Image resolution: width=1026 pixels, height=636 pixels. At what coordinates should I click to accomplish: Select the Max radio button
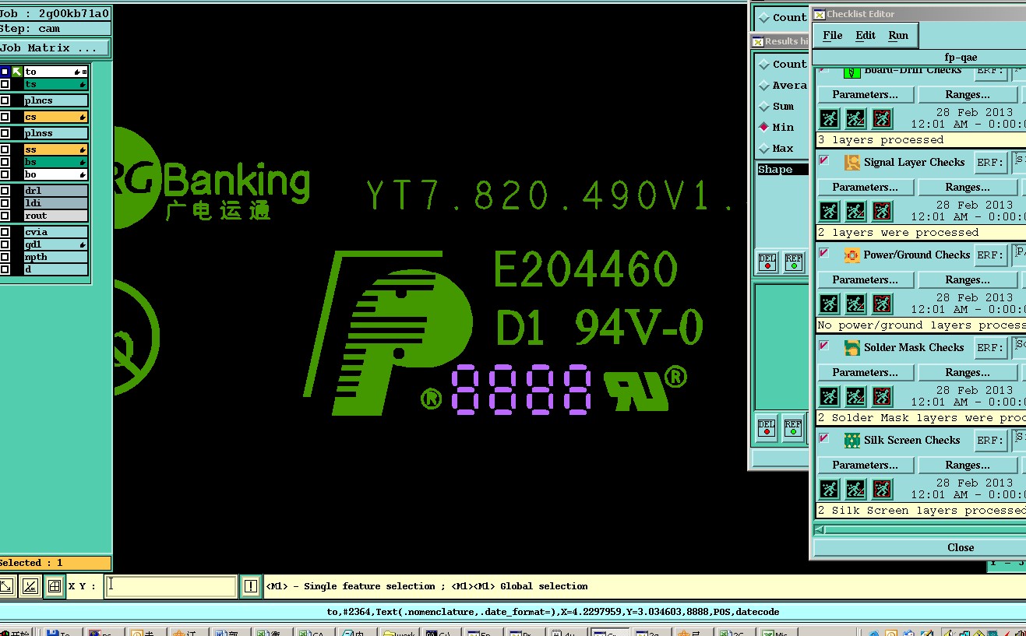tap(764, 148)
